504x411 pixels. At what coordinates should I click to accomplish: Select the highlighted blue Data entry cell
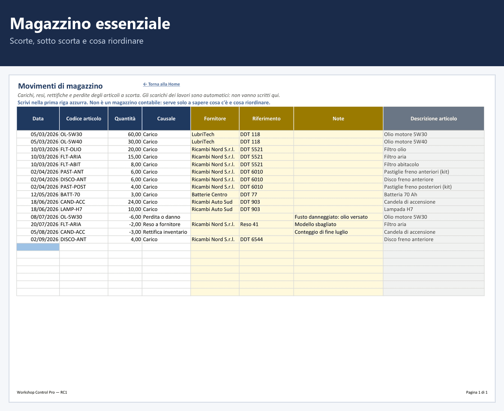click(38, 247)
